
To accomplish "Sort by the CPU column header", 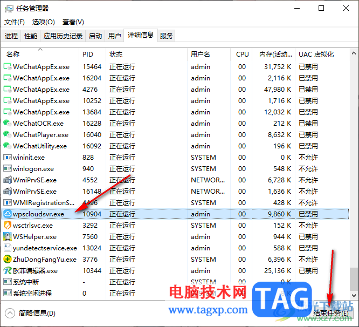I will [241, 54].
